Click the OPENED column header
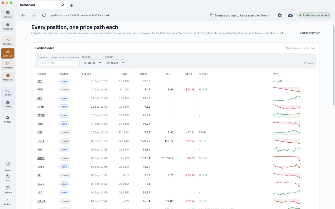The height and width of the screenshot is (209, 335). click(87, 74)
